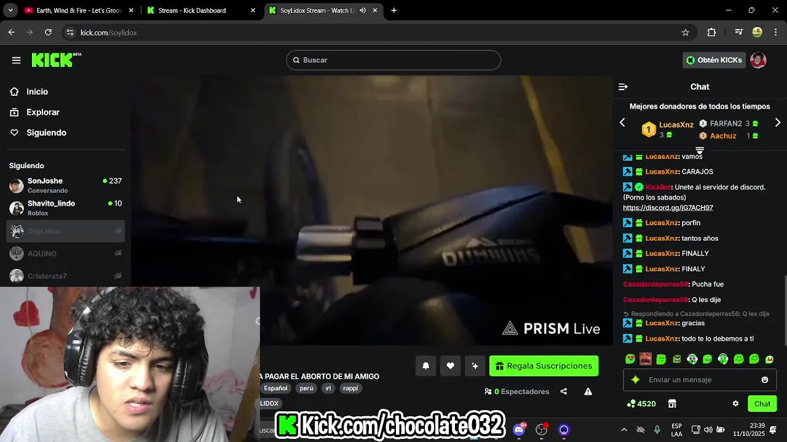Go back to the previous page

[x=11, y=33]
